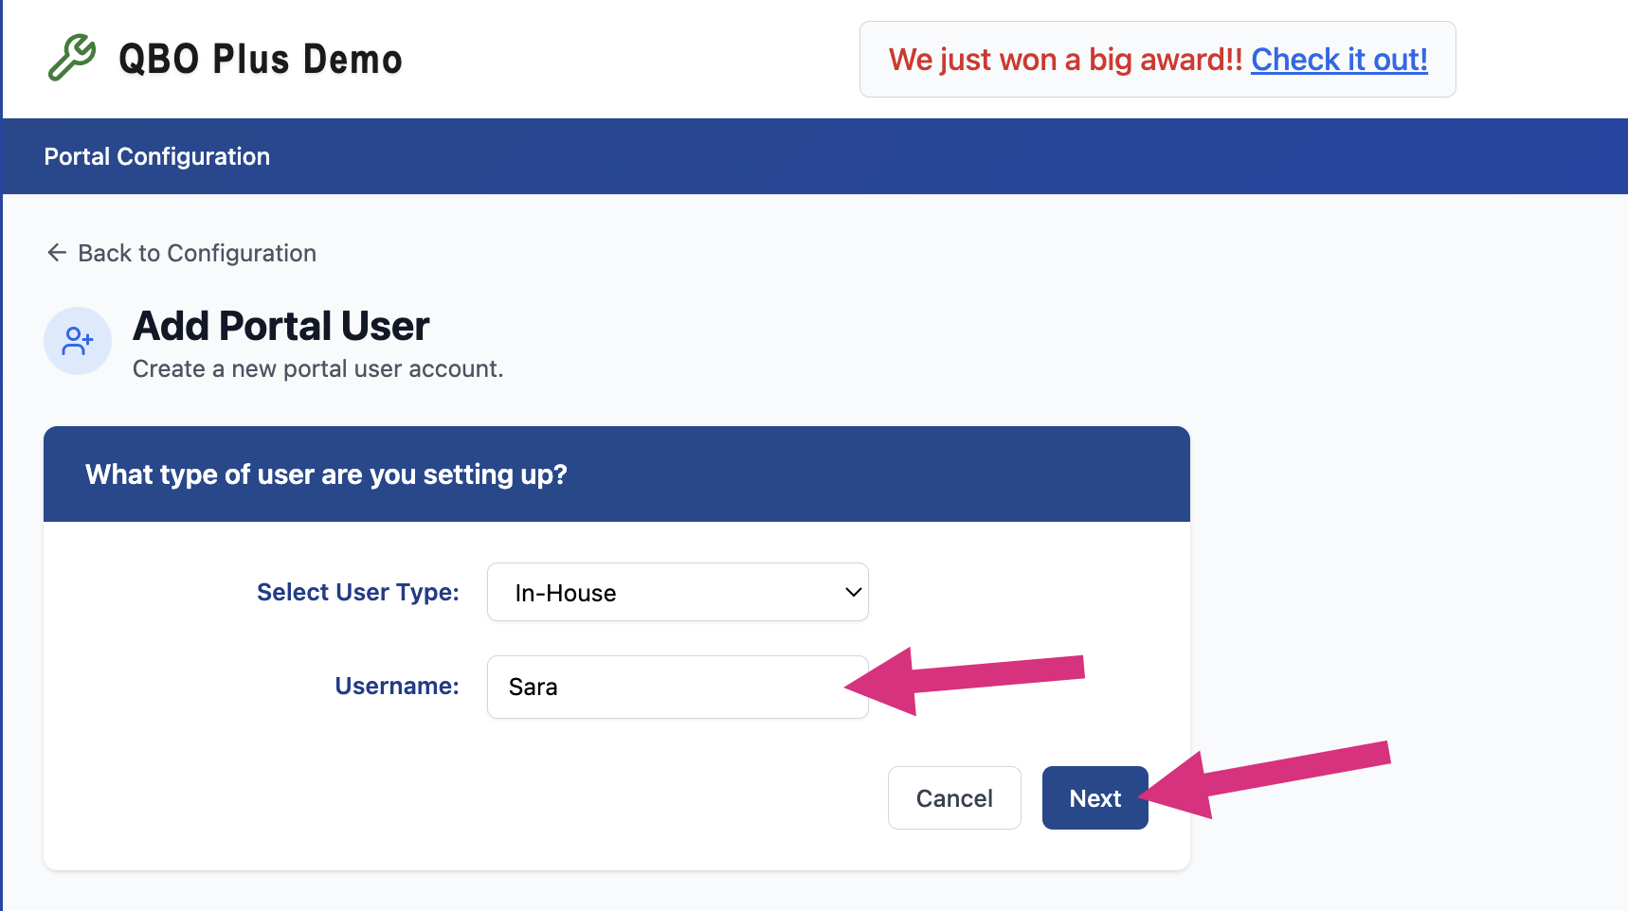Open the Select User Type dropdown
Viewport: 1628px width, 911px height.
(678, 592)
